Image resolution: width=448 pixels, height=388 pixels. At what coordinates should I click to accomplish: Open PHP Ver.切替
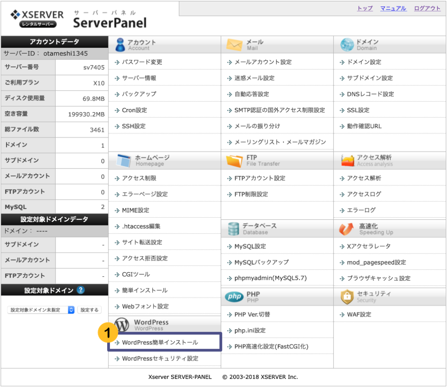[x=252, y=314]
